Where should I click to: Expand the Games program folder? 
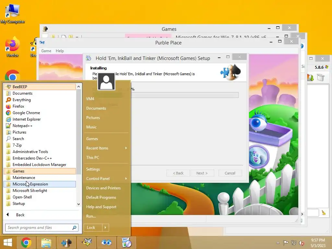[40, 171]
